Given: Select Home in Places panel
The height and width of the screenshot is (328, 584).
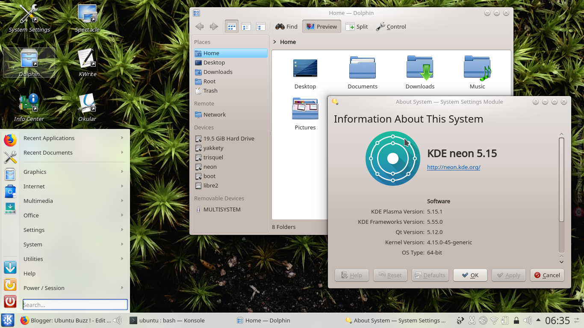Looking at the screenshot, I should click(x=230, y=53).
